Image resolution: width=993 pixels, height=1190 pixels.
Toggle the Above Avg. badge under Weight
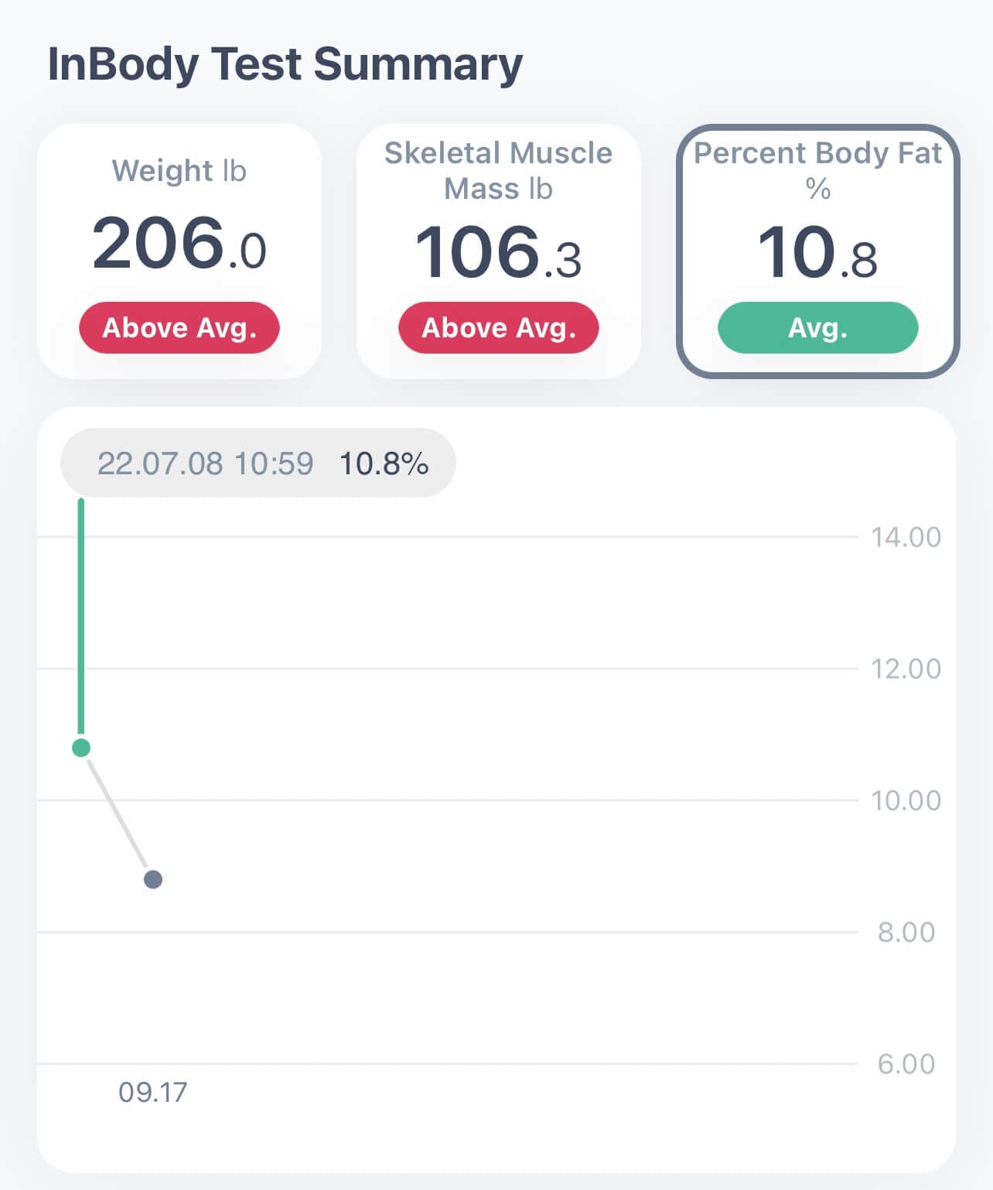[179, 327]
